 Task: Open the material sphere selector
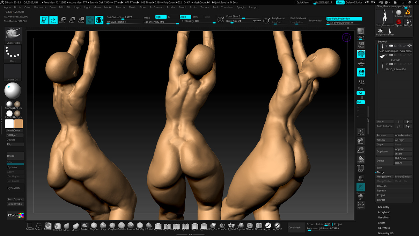point(13,91)
